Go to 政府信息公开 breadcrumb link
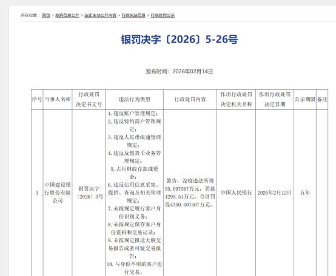Screen dimensions: 336x276 click(x=67, y=15)
